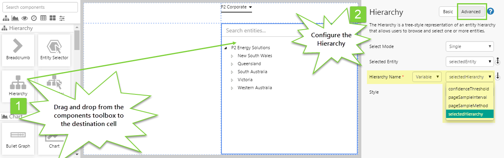The width and height of the screenshot is (504, 158).
Task: Click the toolbox scrollbar up arrow
Action: 77,28
